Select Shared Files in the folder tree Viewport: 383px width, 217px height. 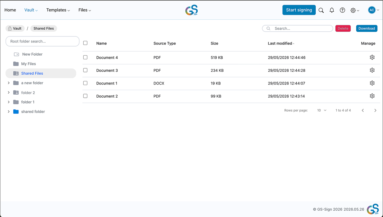(41, 73)
